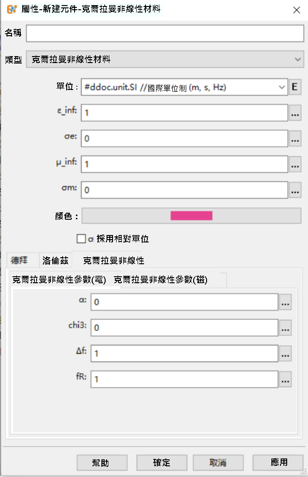The width and height of the screenshot is (308, 477).
Task: Open ellipsis editor for ε_inf field
Action: point(295,113)
